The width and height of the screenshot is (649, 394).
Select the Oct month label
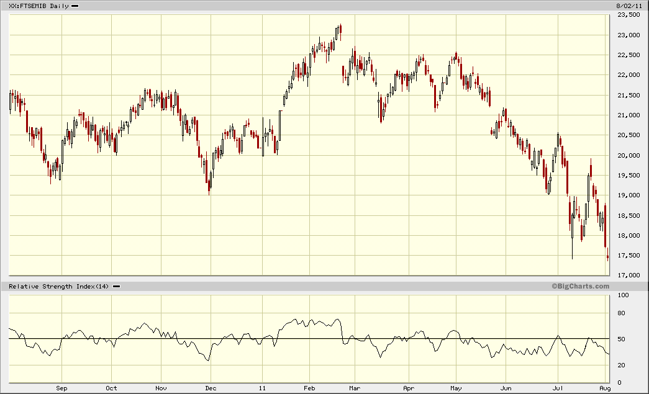click(111, 388)
